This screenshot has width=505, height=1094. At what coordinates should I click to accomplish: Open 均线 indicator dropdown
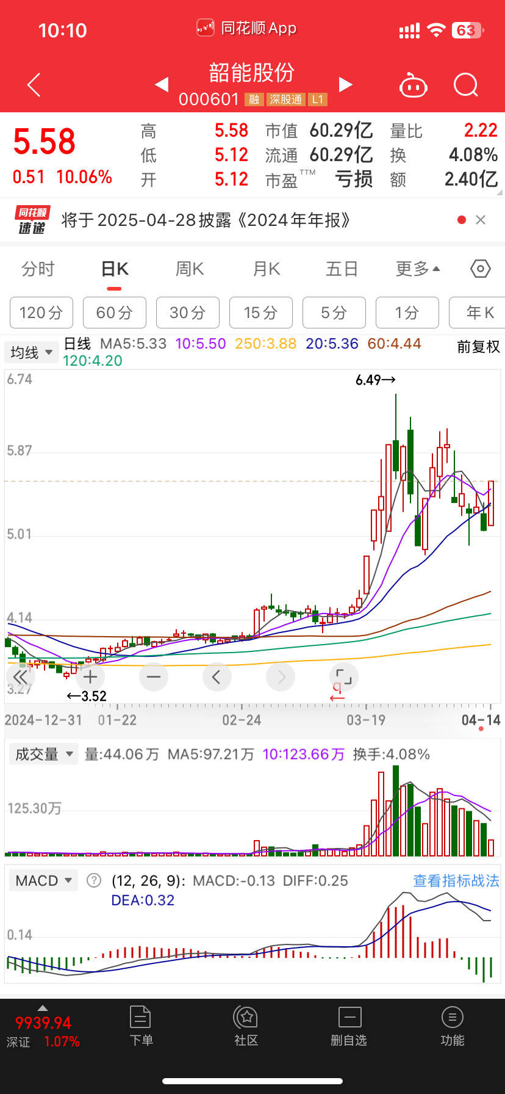(32, 352)
